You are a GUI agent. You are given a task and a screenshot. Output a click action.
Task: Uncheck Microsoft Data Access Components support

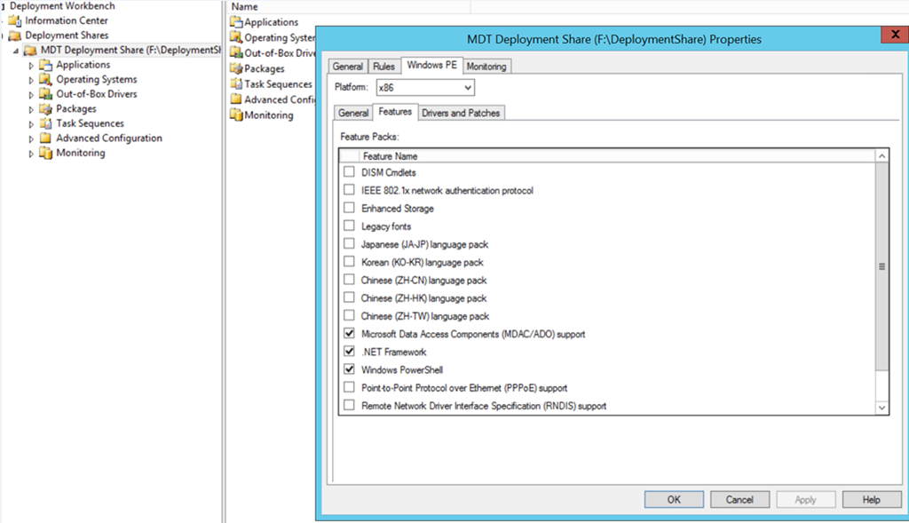click(x=349, y=334)
